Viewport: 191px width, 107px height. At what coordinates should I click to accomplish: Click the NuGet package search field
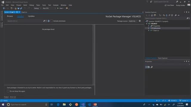pyautogui.click(x=25, y=21)
